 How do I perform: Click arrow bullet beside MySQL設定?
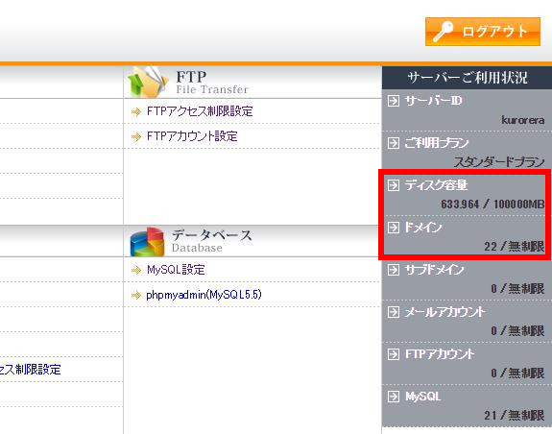pos(136,271)
